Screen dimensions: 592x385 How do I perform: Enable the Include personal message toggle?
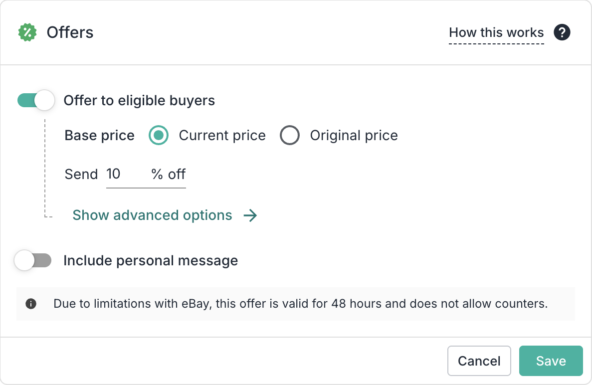[x=33, y=260]
